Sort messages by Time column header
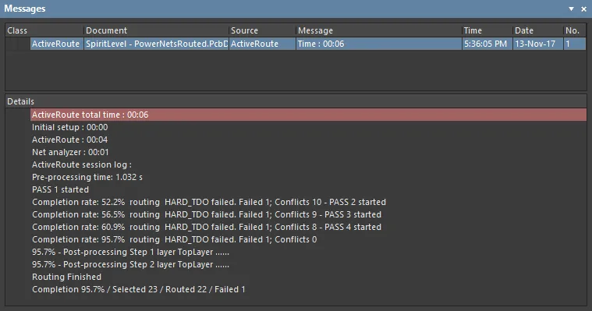 point(487,30)
